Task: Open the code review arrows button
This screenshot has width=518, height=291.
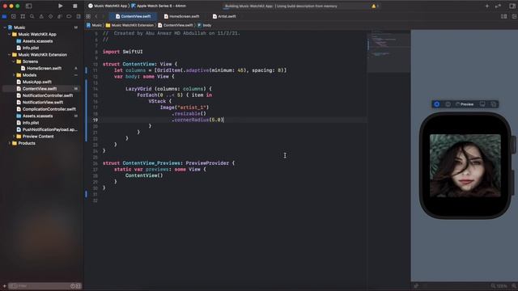Action: (x=499, y=6)
